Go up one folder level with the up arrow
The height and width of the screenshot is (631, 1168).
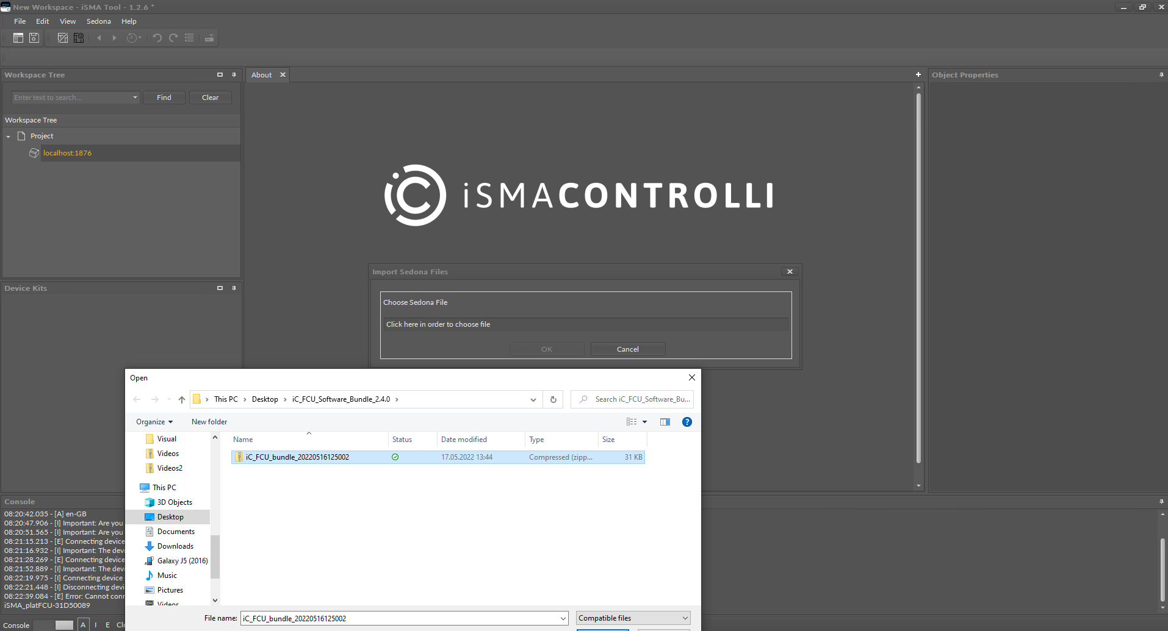pyautogui.click(x=181, y=399)
